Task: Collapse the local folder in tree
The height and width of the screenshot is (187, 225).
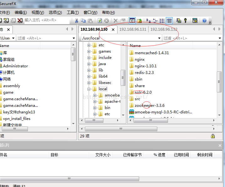Action: click(x=89, y=89)
